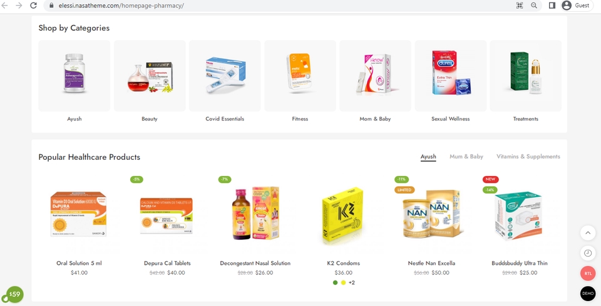
Task: Click the browser back arrow
Action: pyautogui.click(x=4, y=6)
